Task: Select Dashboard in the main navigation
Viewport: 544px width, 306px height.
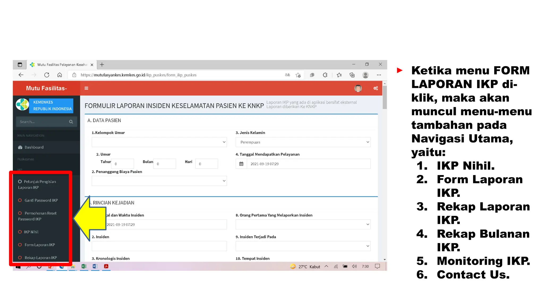Action: pyautogui.click(x=34, y=147)
